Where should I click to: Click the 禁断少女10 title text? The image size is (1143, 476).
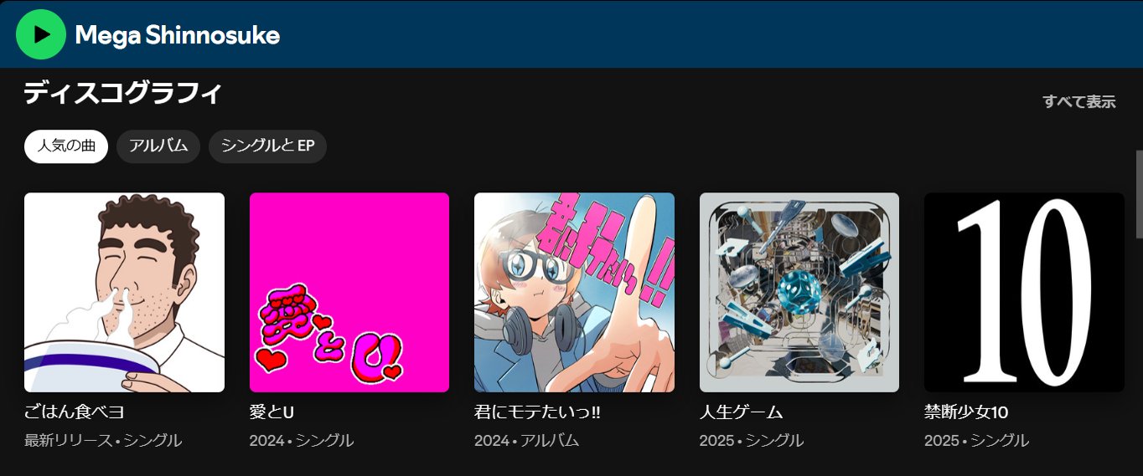click(x=966, y=412)
